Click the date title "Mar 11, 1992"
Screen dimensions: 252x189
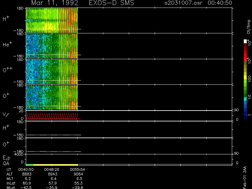pyautogui.click(x=55, y=3)
